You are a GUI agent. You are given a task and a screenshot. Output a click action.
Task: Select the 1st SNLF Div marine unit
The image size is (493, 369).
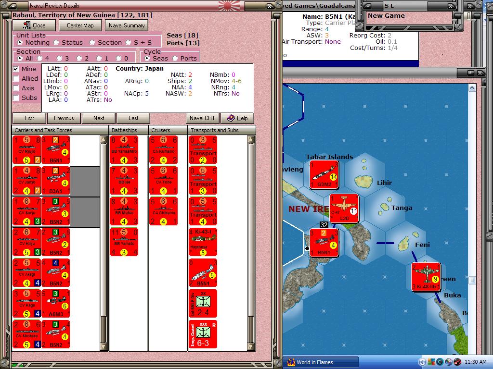pos(203,304)
